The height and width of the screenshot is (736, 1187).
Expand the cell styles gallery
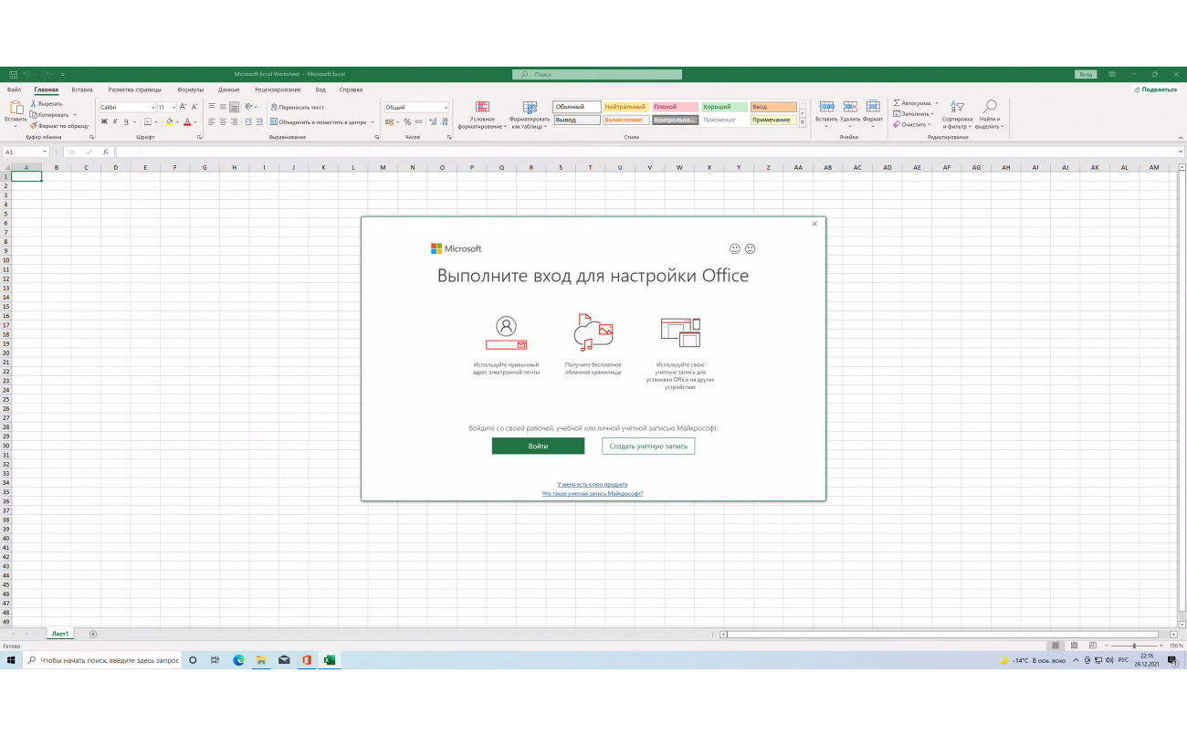(x=803, y=122)
